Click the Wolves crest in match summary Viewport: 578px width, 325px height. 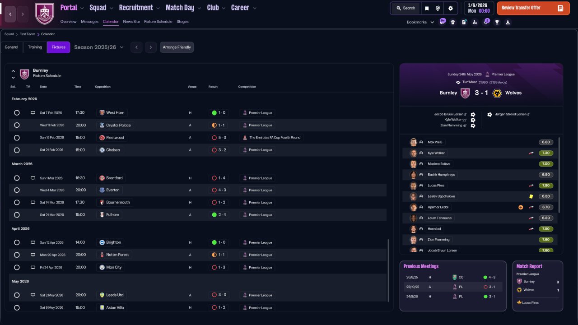coord(497,93)
